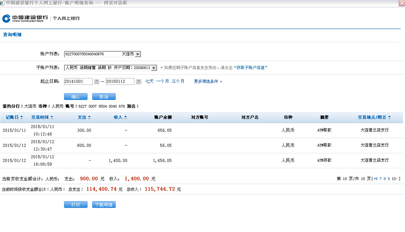Sort by 支出 column arrows
The image size is (405, 232).
89,117
